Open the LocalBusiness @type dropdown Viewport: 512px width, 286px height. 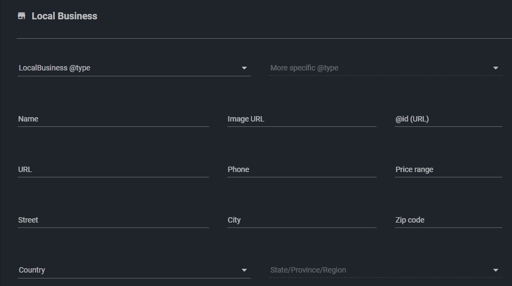coord(129,68)
